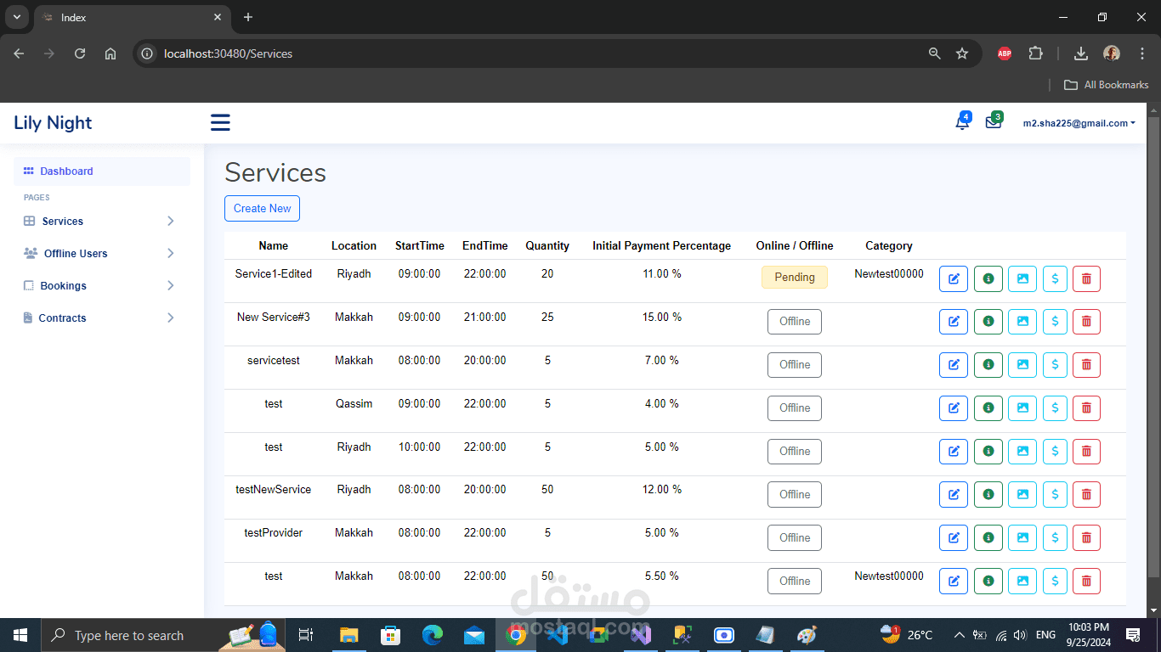Open the All Bookmarks folder
The width and height of the screenshot is (1161, 652).
[1107, 85]
